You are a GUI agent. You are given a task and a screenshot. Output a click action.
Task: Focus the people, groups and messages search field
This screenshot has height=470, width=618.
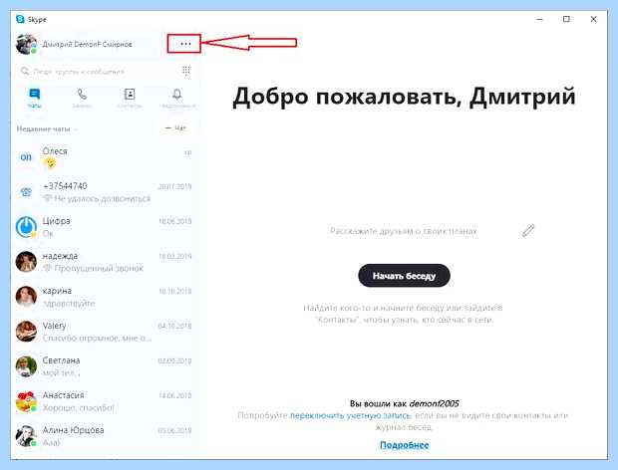(x=99, y=72)
